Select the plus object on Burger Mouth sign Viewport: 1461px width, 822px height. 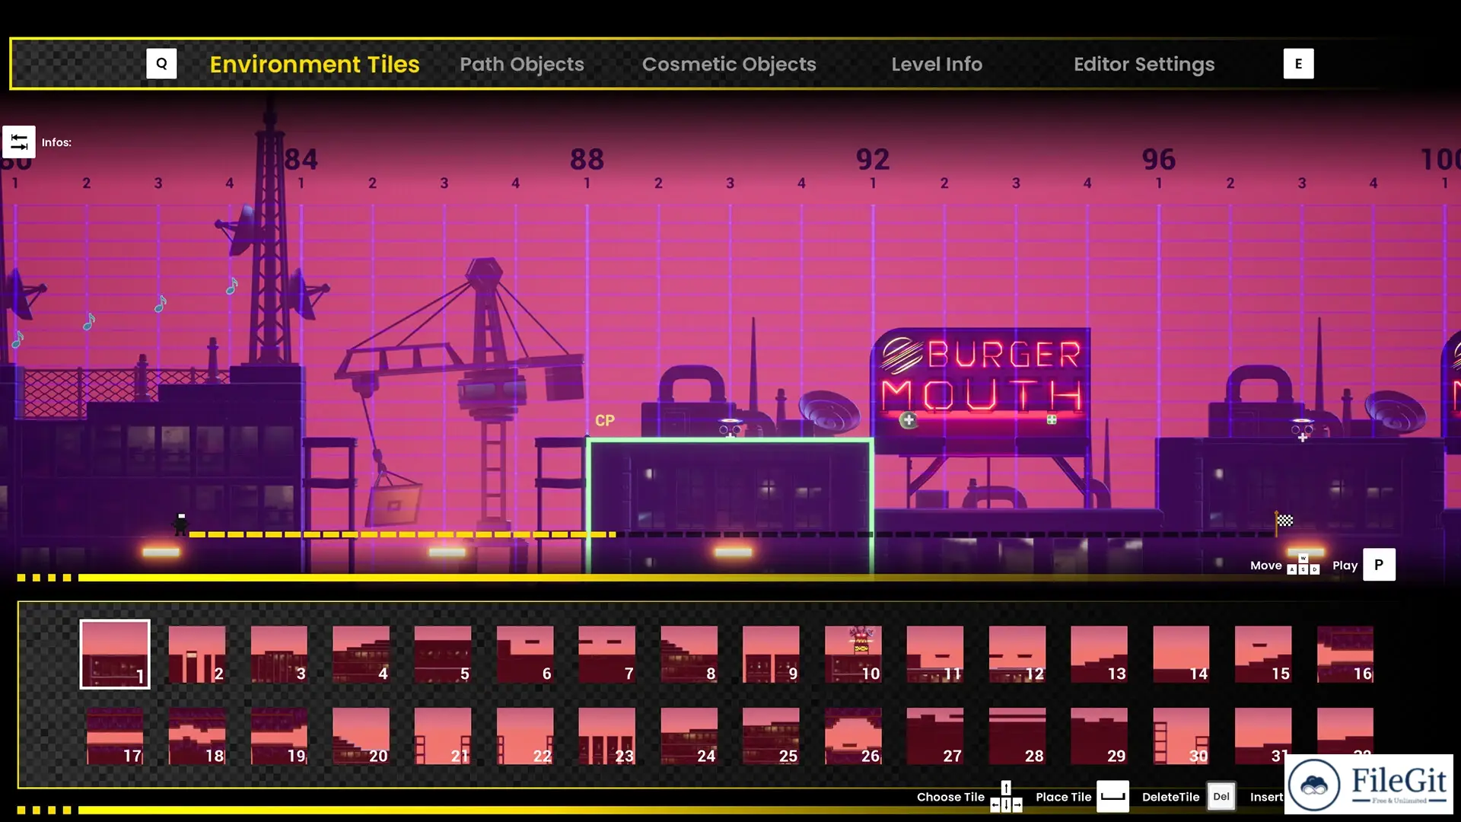pyautogui.click(x=908, y=419)
